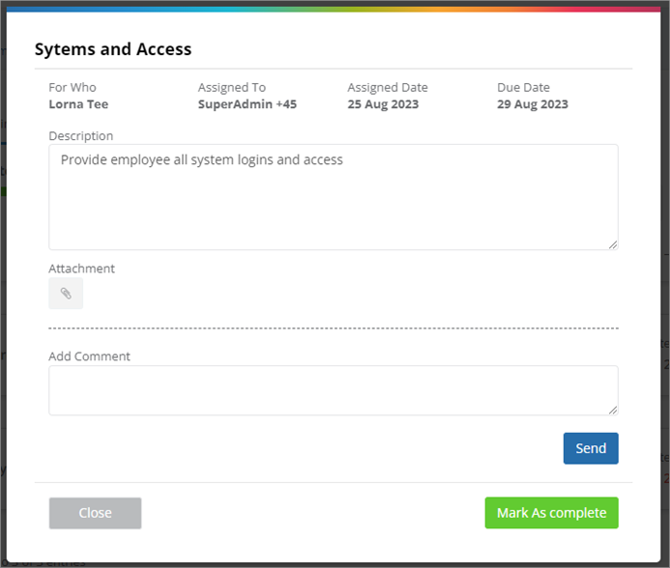Click the Due Date label
This screenshot has height=568, width=670.
click(523, 87)
